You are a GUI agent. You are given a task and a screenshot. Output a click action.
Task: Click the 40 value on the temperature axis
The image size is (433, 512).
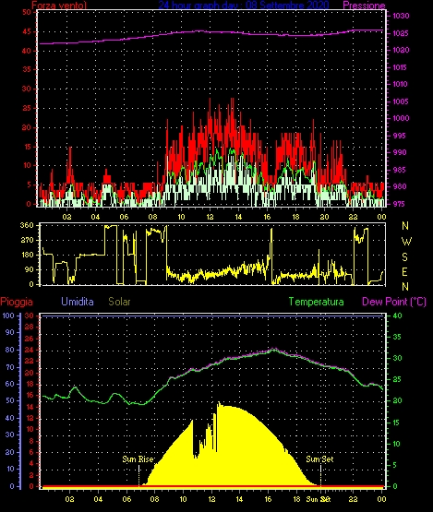[397, 316]
